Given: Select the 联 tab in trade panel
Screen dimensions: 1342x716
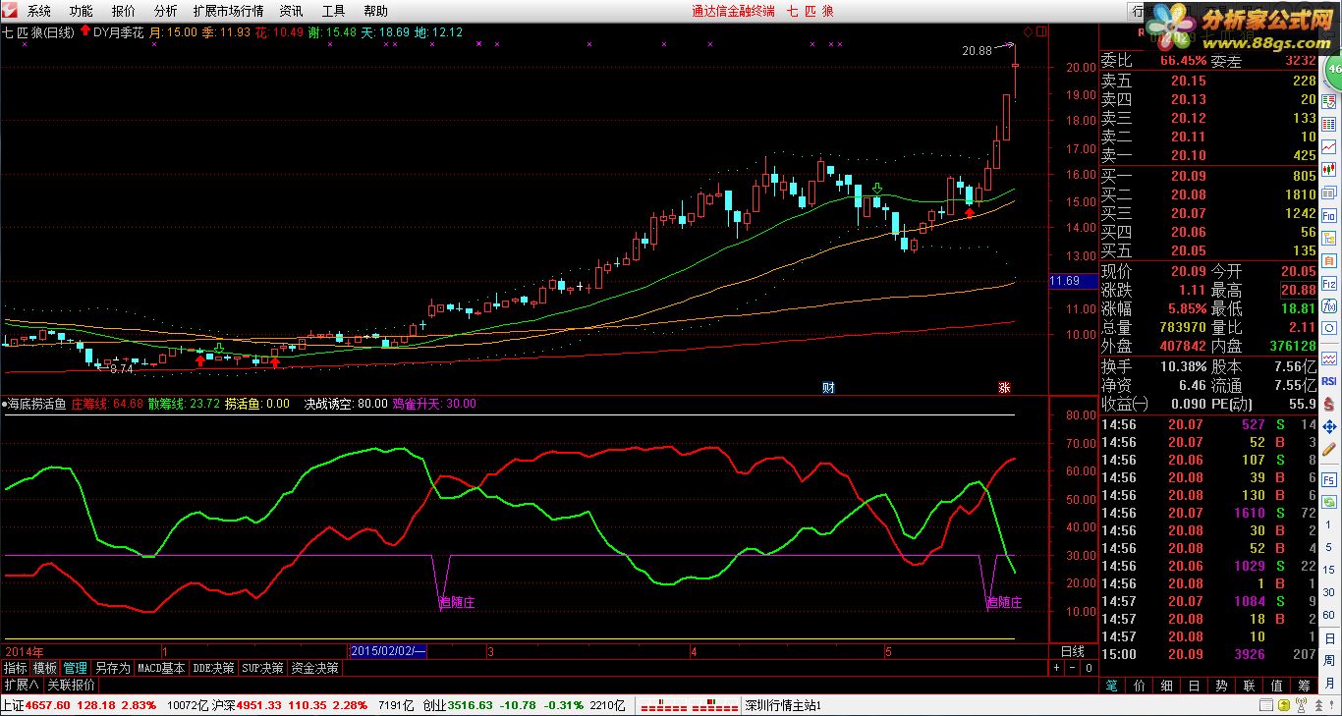Looking at the screenshot, I should point(1249,685).
